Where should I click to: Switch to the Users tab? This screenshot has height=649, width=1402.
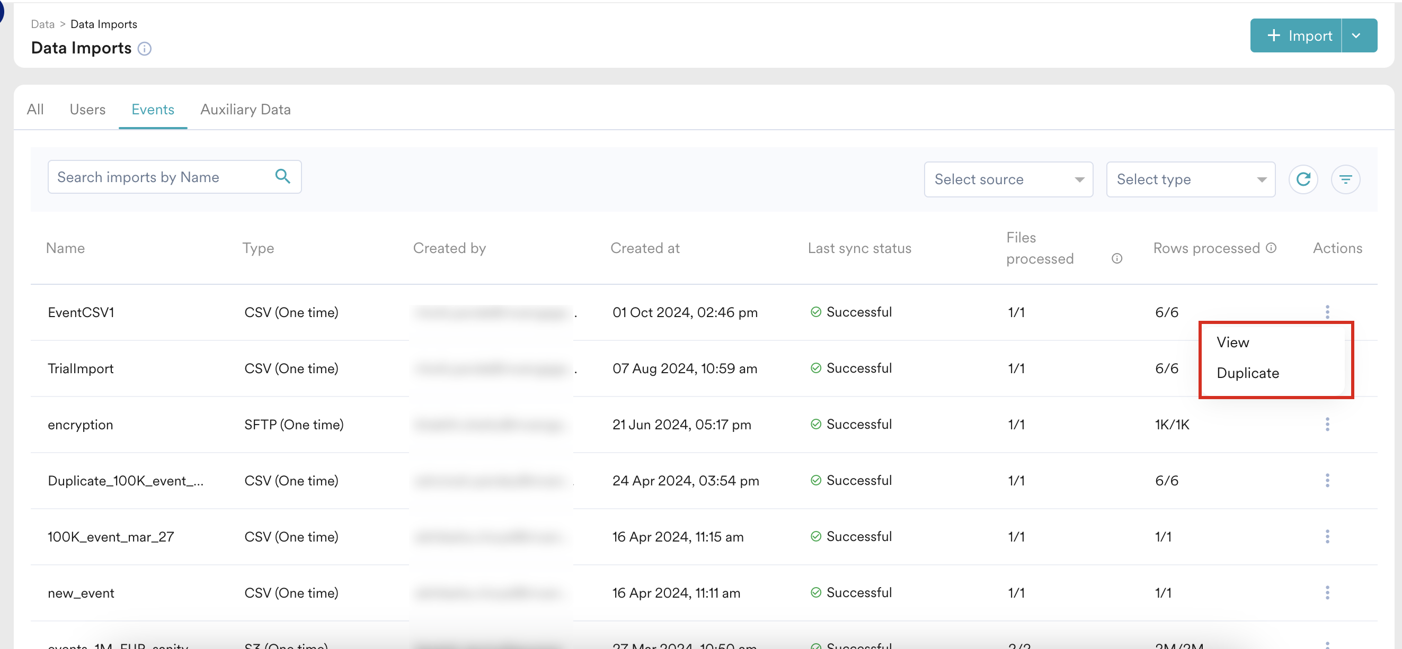[x=87, y=109]
